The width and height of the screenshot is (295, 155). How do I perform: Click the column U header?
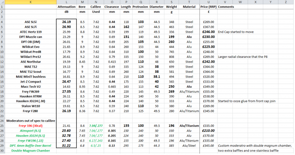pyautogui.click(x=208, y=2)
